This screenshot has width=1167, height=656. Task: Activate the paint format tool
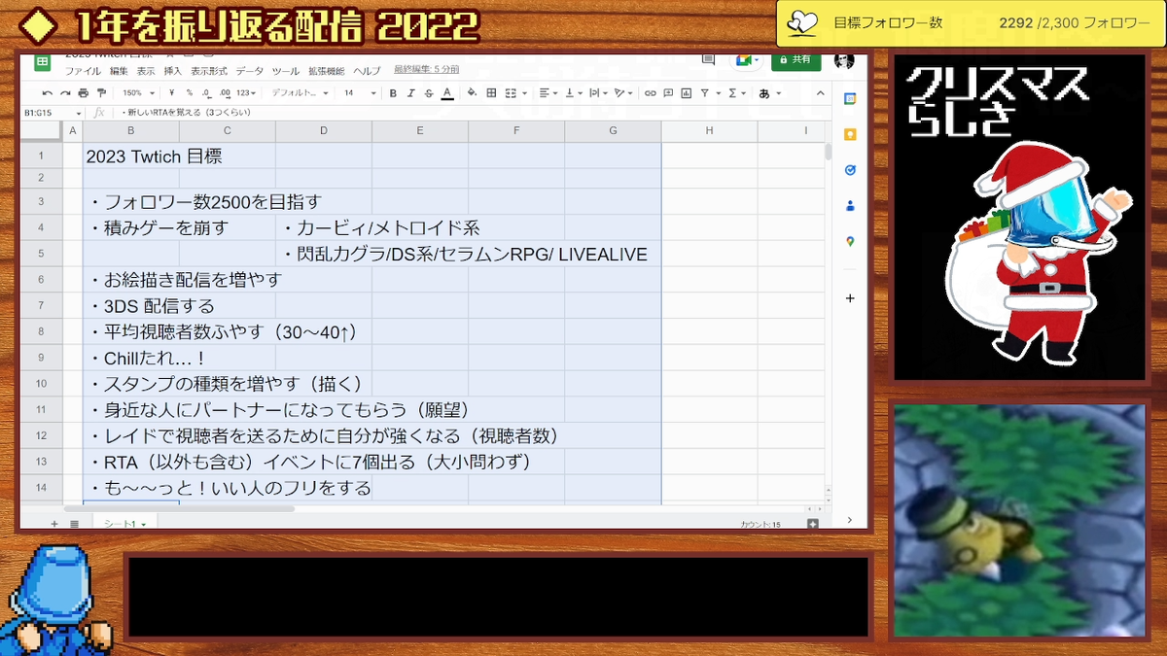[x=101, y=93]
